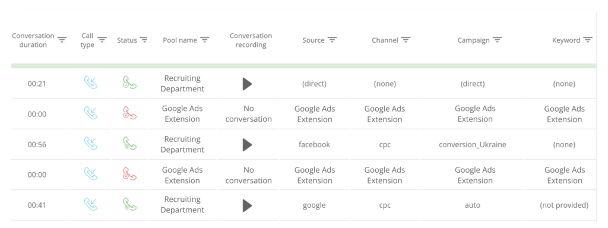Viewport: 608px width, 228px height.
Task: Filter by Pool name column
Action: [205, 40]
